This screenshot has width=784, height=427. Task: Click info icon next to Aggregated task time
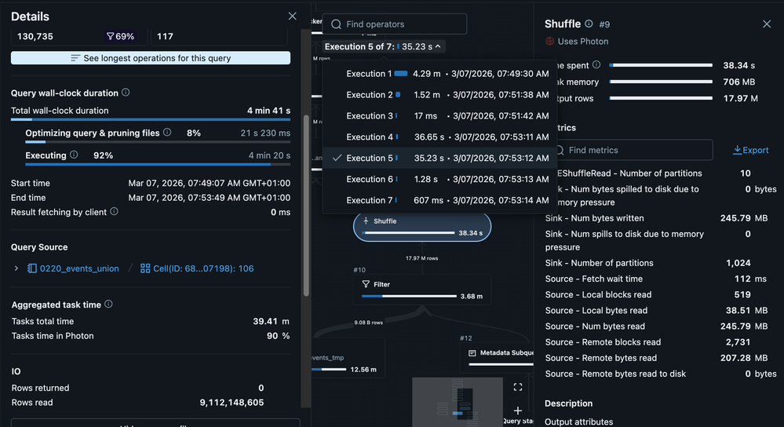pos(108,305)
